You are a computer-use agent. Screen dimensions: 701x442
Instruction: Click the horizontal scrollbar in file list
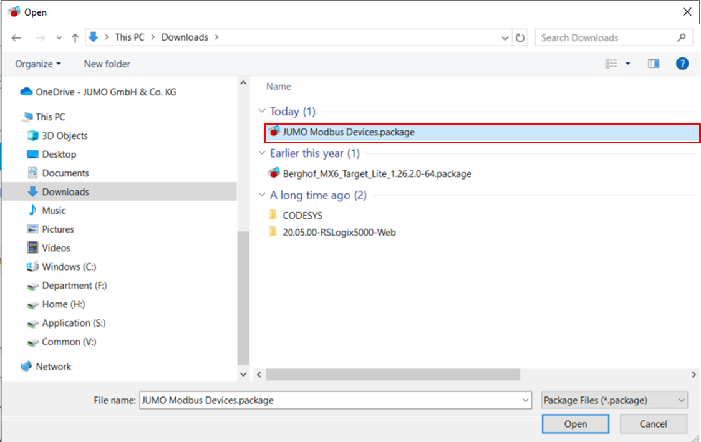pos(393,374)
